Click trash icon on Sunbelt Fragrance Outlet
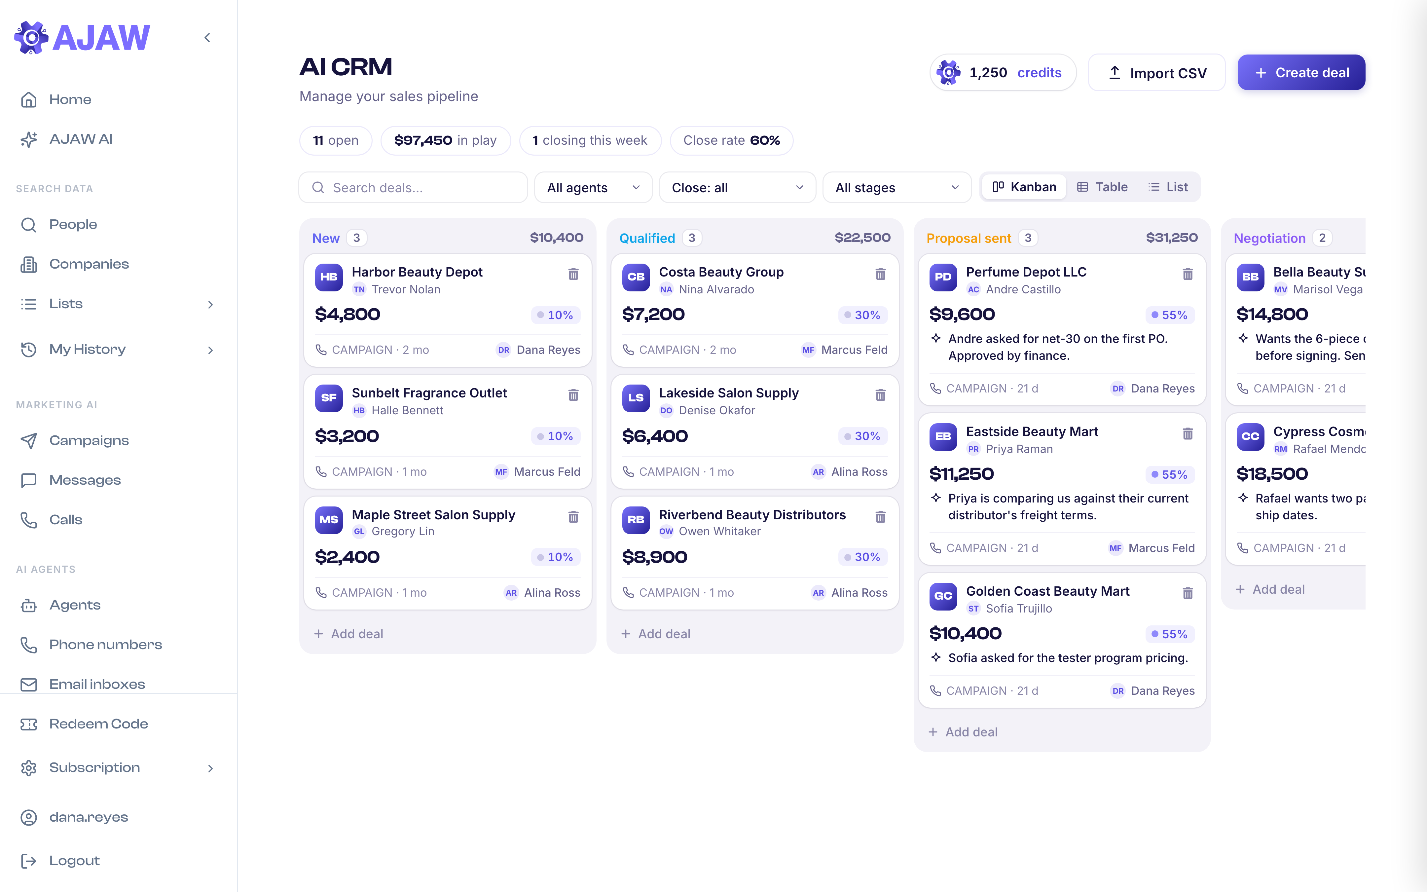This screenshot has height=892, width=1427. pyautogui.click(x=573, y=395)
